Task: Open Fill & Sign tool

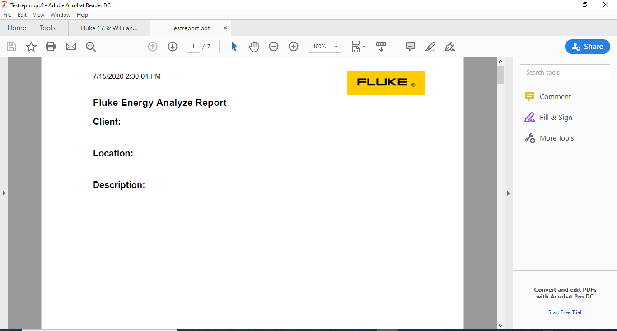Action: pyautogui.click(x=548, y=118)
